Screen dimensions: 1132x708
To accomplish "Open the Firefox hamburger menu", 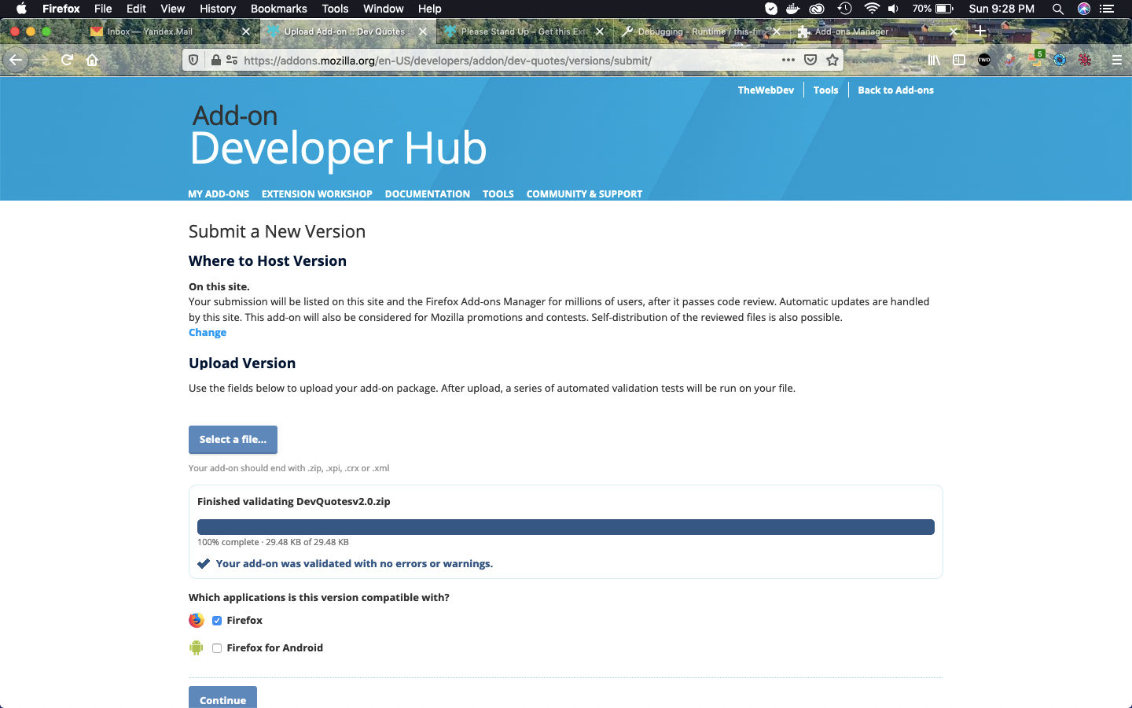I will coord(1116,60).
